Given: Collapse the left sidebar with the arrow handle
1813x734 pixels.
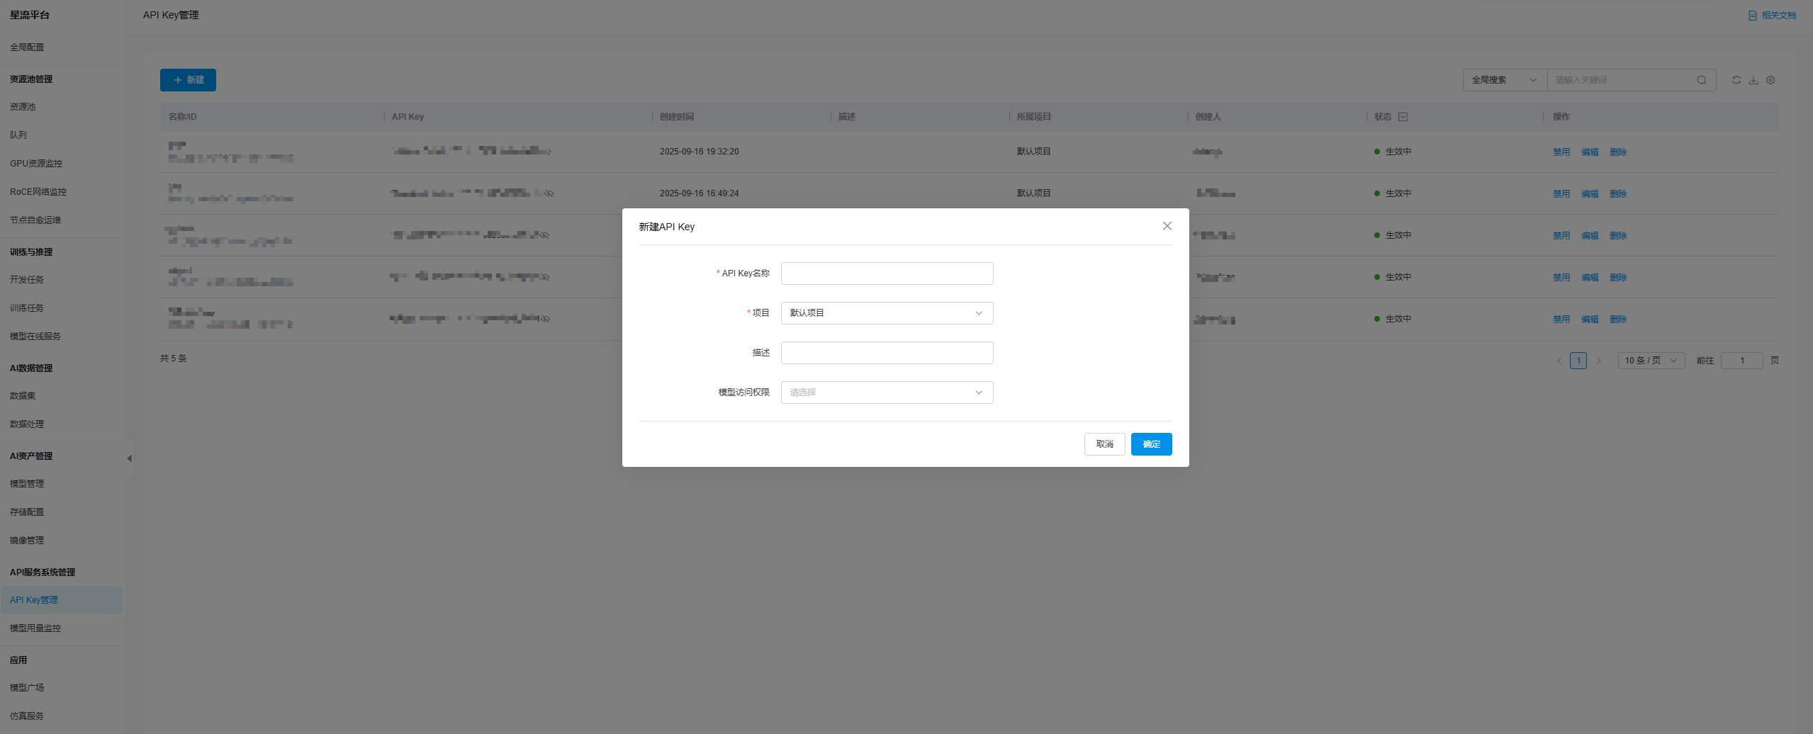Looking at the screenshot, I should [x=129, y=458].
